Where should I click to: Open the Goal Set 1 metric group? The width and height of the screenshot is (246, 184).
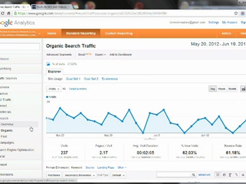pos(73,79)
